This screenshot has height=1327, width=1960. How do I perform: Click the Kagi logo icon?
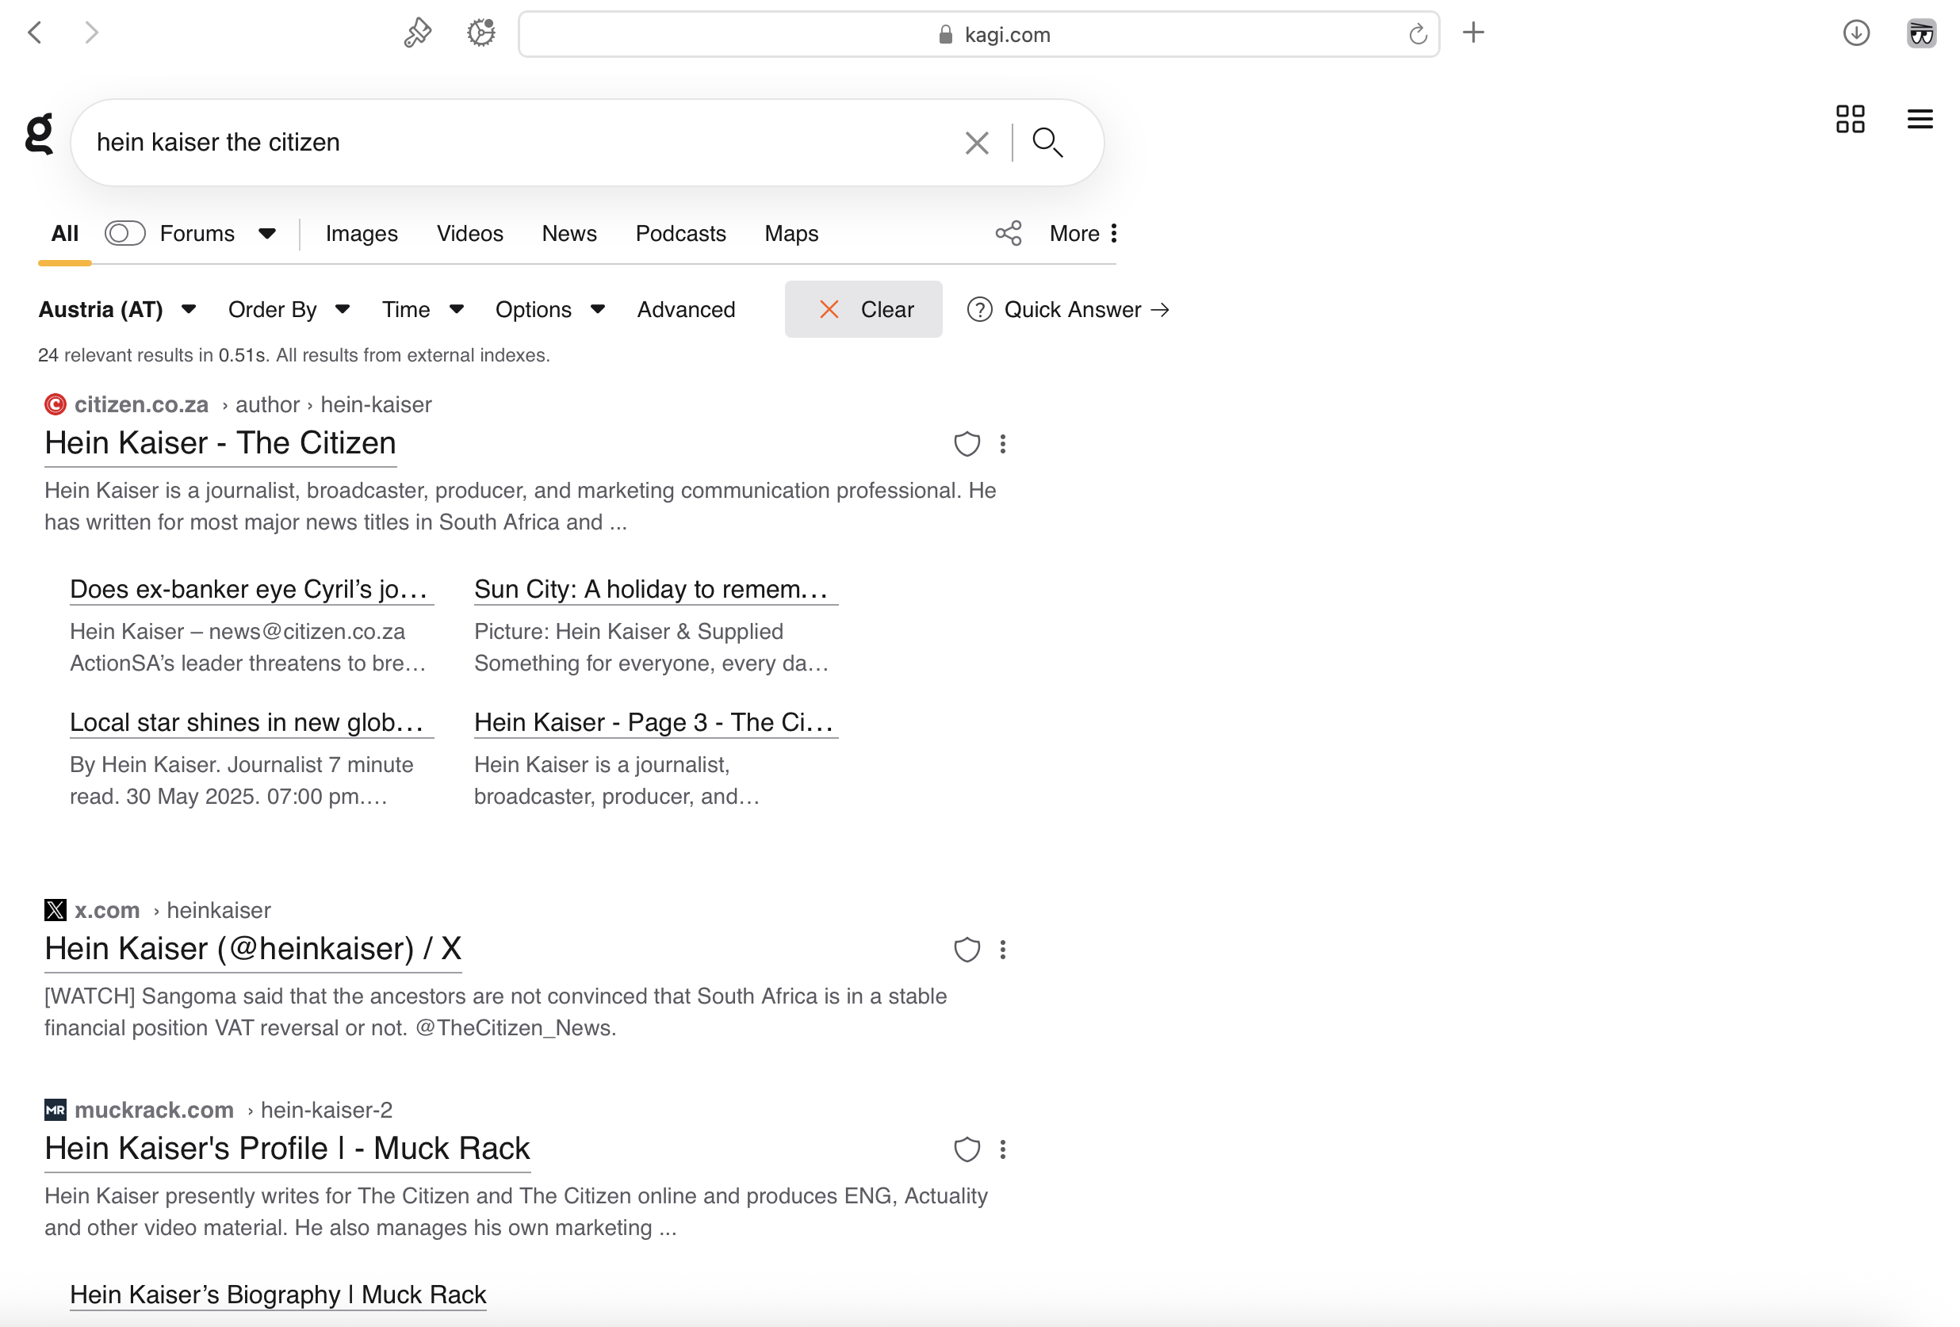click(x=39, y=135)
